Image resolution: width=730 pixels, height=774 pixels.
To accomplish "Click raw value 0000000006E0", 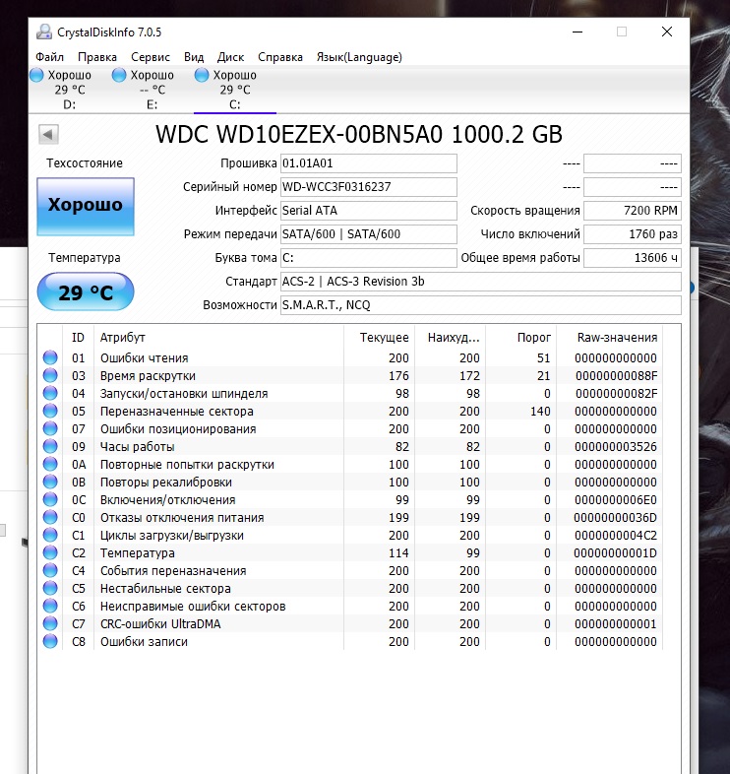I will point(616,500).
